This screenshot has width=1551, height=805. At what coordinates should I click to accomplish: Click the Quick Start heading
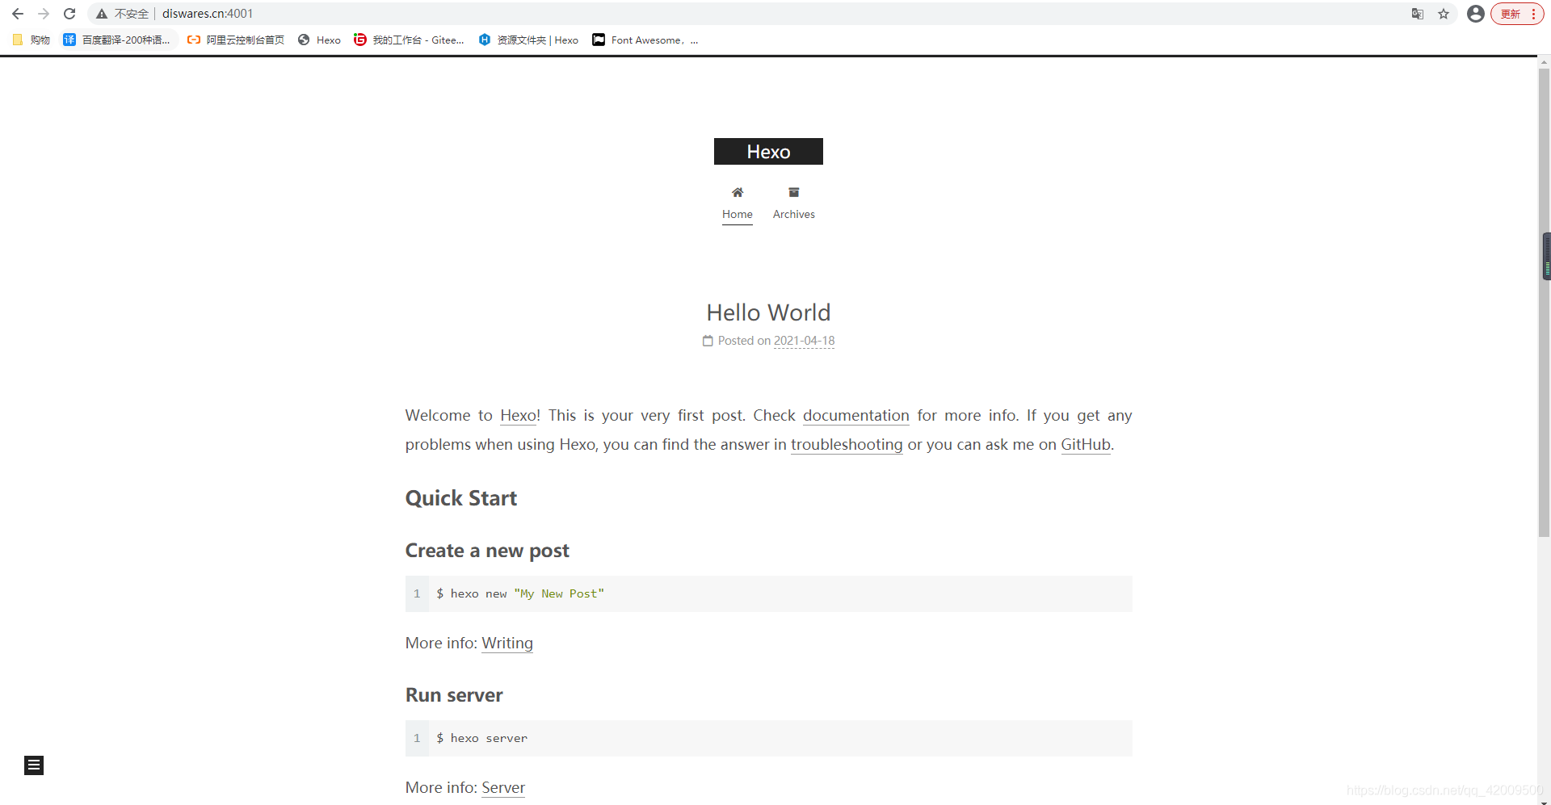(461, 498)
